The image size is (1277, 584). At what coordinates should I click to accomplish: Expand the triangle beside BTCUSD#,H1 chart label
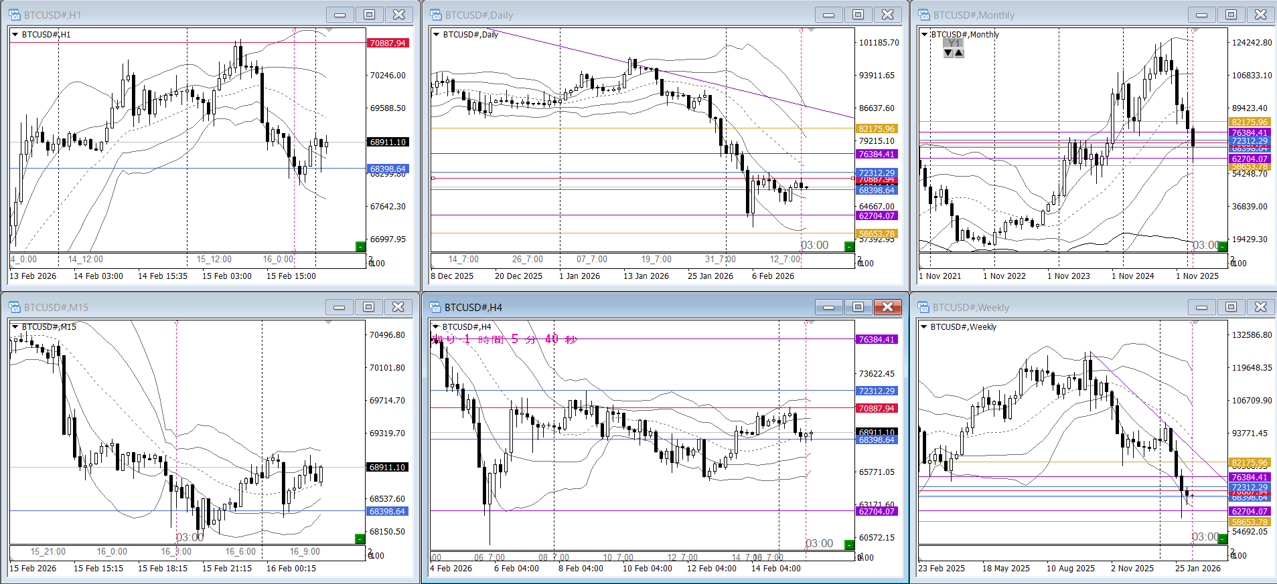pos(15,34)
